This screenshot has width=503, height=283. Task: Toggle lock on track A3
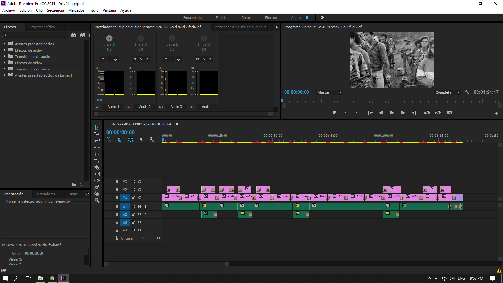tap(117, 222)
